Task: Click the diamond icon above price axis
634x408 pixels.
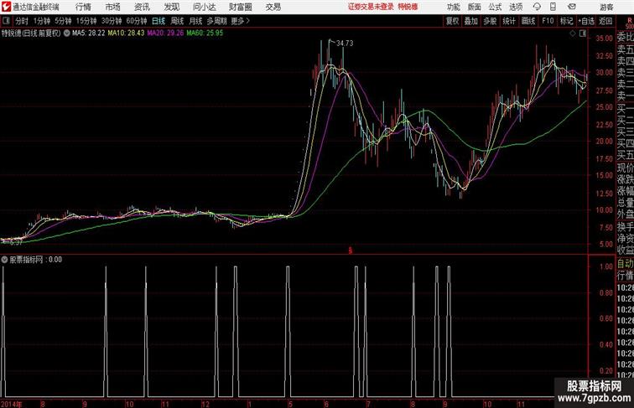Action: point(573,34)
